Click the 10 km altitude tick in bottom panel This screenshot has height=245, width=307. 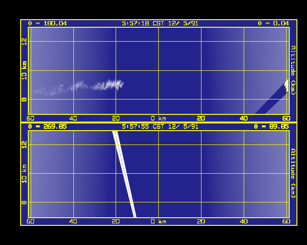pos(24,174)
